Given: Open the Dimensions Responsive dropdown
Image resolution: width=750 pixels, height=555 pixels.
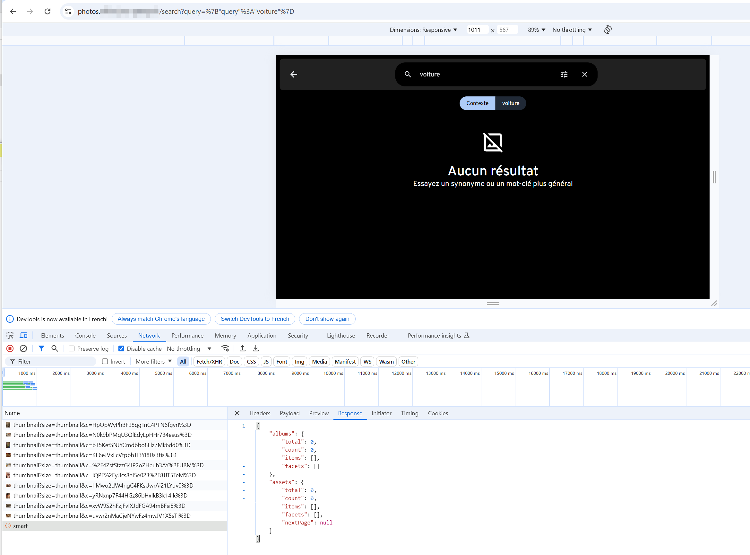Looking at the screenshot, I should 423,30.
